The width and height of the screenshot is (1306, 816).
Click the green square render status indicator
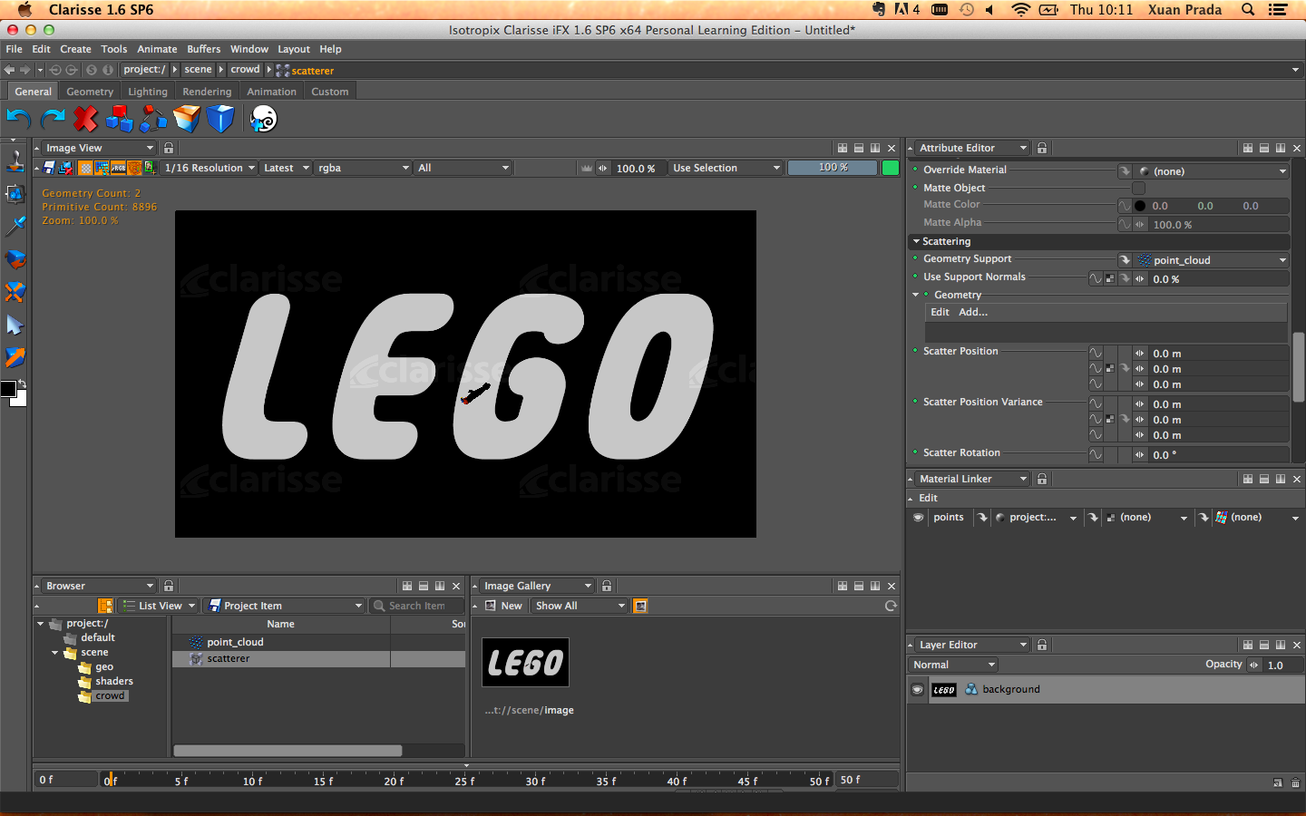(x=891, y=168)
